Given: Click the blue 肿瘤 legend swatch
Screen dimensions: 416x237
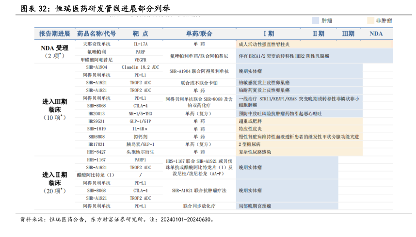Looking at the screenshot, I should [x=315, y=21].
